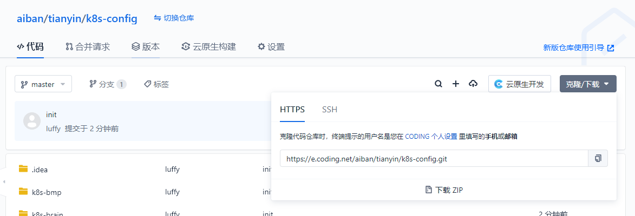Click the luffy commit avatar
The image size is (635, 216).
[x=32, y=121]
